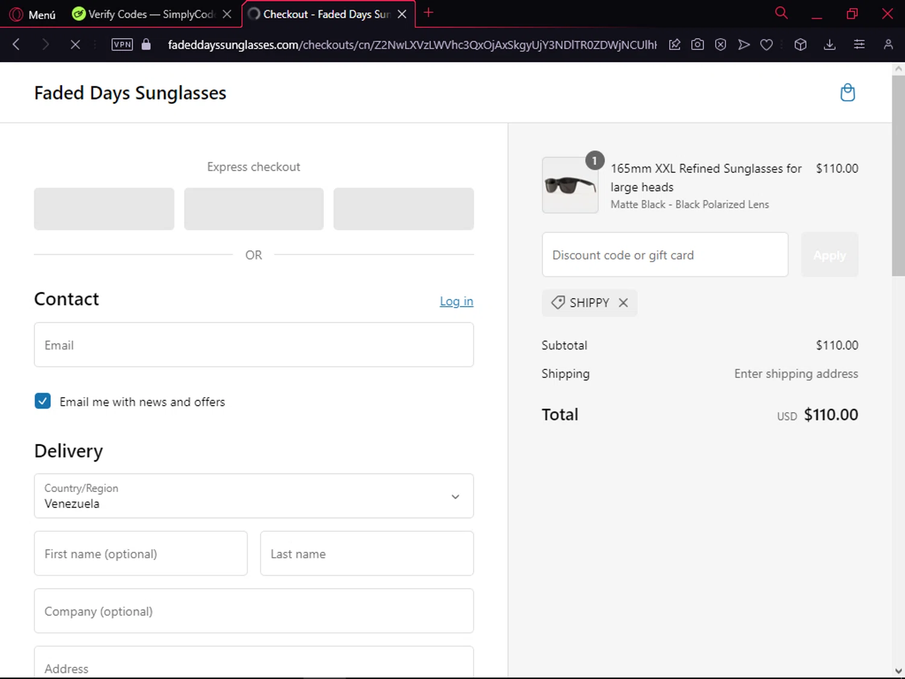Uncheck Email me with news and offers
Screen dimensions: 905x679
[x=43, y=401]
